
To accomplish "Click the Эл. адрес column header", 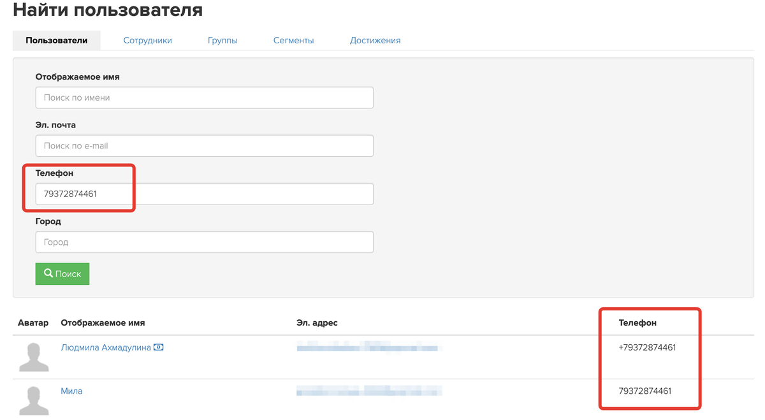I will point(317,322).
